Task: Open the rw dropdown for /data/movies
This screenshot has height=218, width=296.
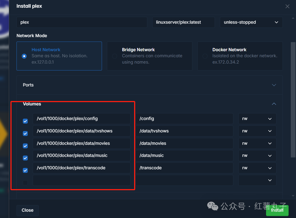Action: 257,143
